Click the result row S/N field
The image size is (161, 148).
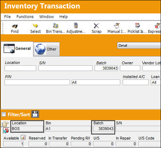(139, 129)
